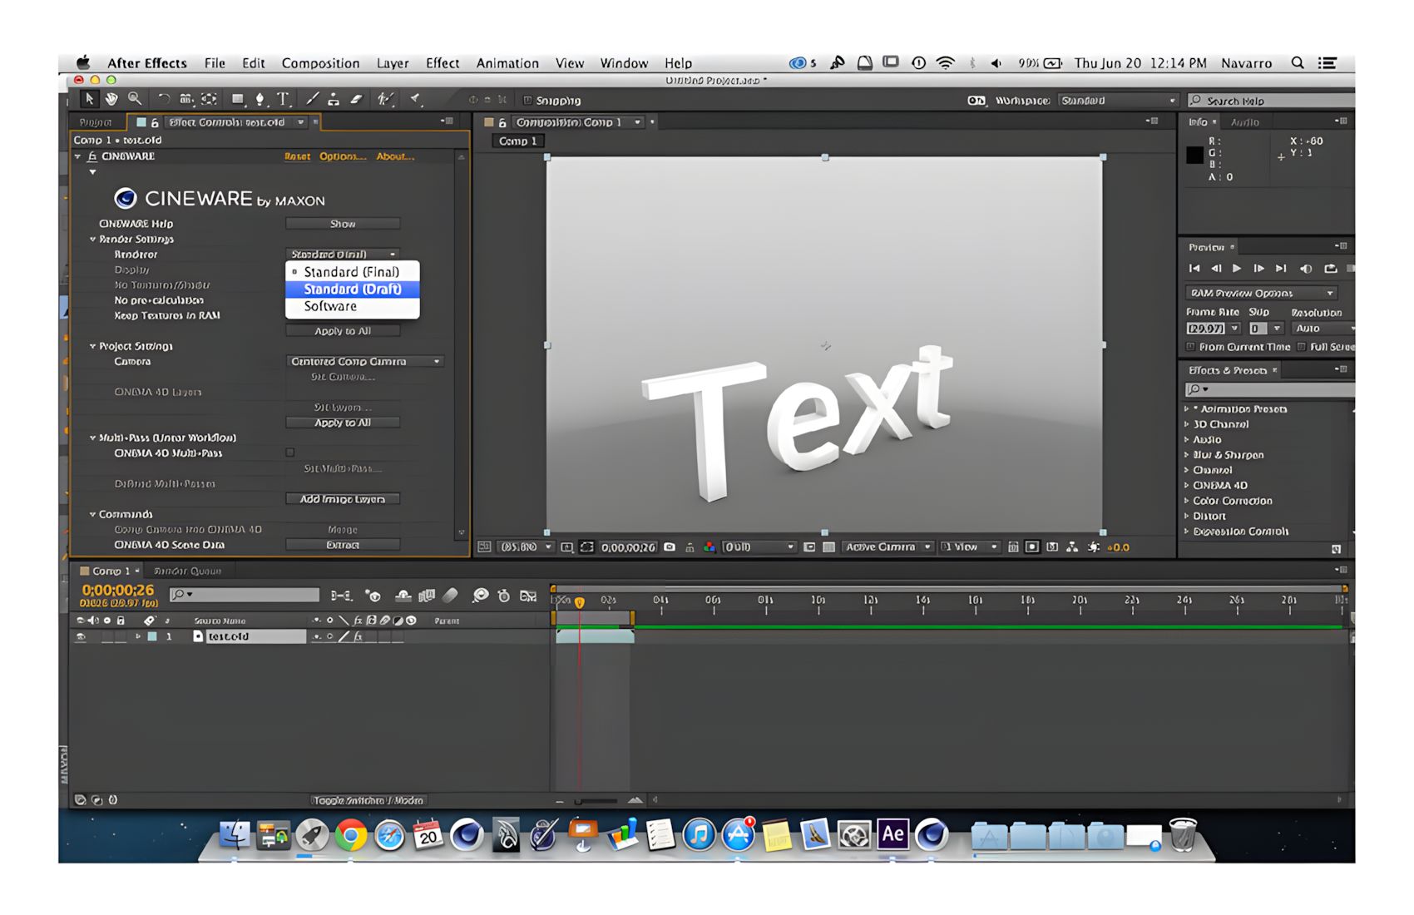
Task: Hide the text.c4d layer eye icon
Action: pos(81,636)
